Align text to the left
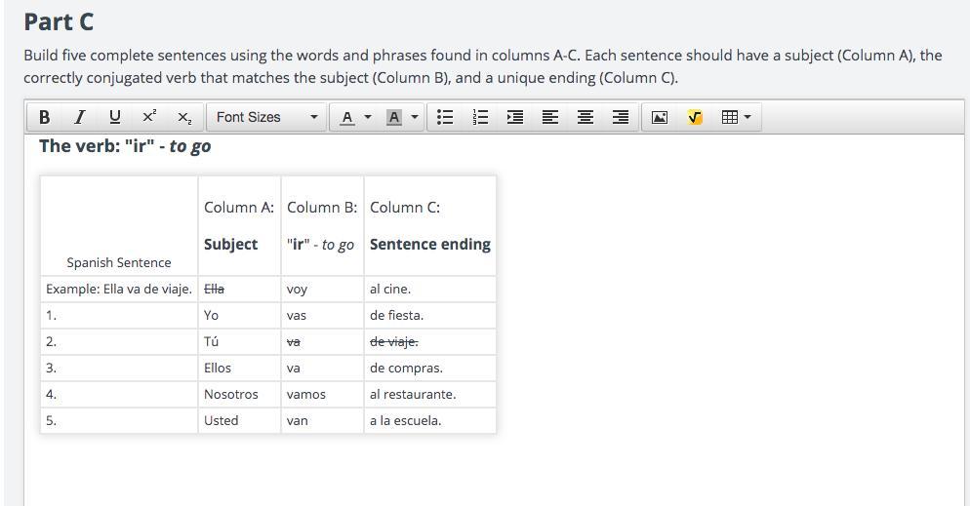Screen dimensions: 970x506 click(550, 117)
